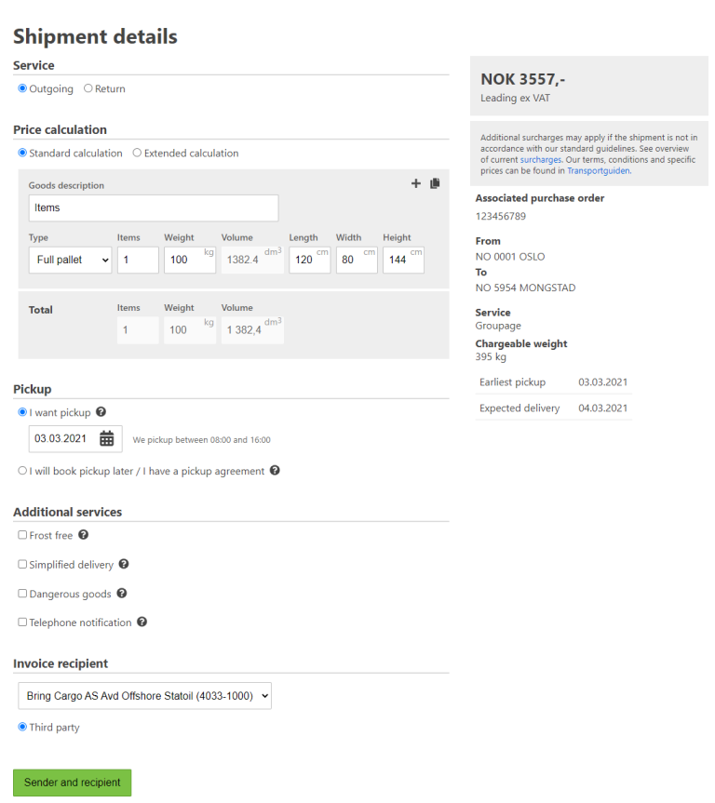
Task: Show help for Dangerous goods
Action: point(122,594)
